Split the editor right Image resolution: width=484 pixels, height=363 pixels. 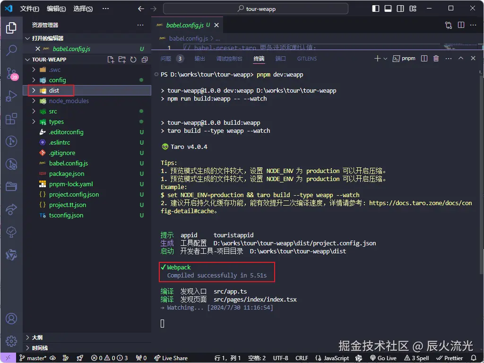[x=461, y=25]
